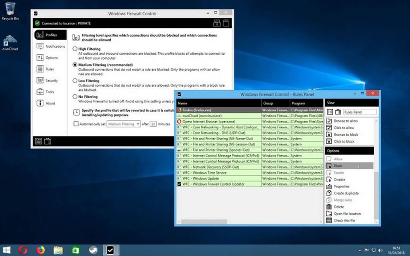Click Check this file option
This screenshot has width=410, height=256.
pyautogui.click(x=344, y=221)
